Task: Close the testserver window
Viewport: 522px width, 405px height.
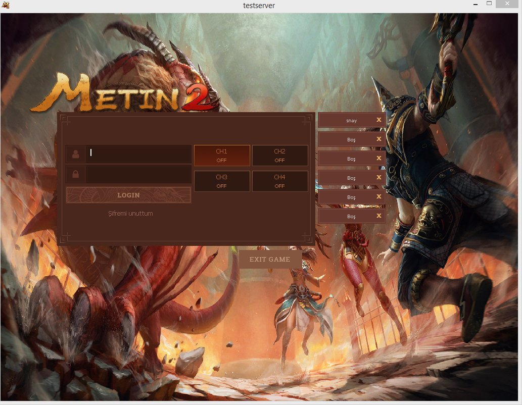Action: coord(507,4)
